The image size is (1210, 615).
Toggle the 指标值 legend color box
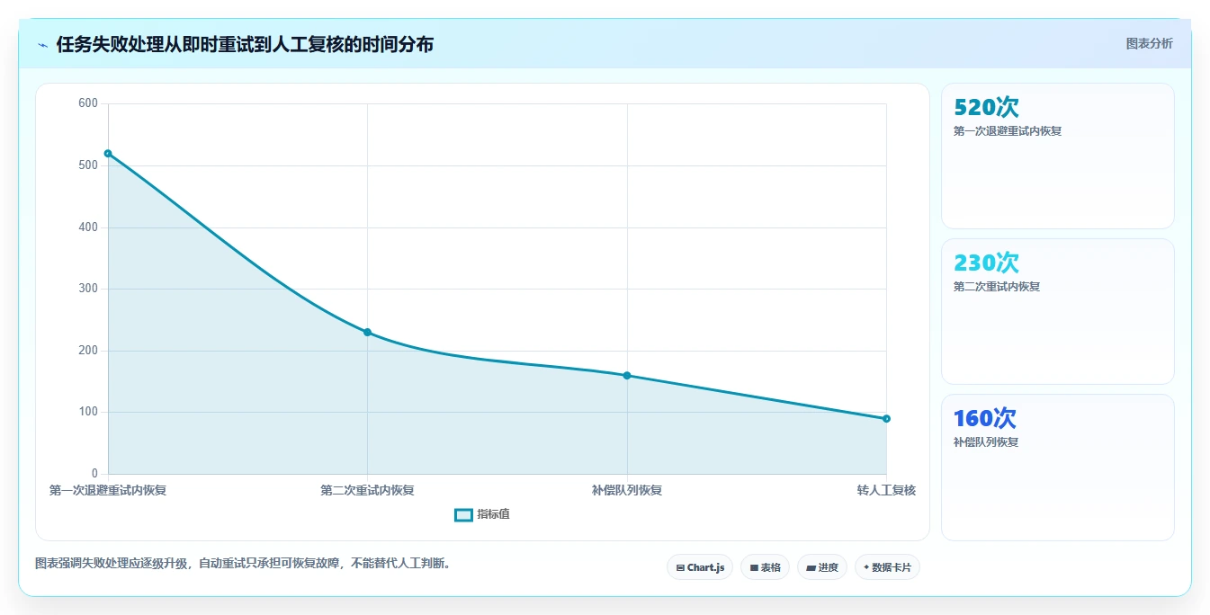tap(463, 514)
